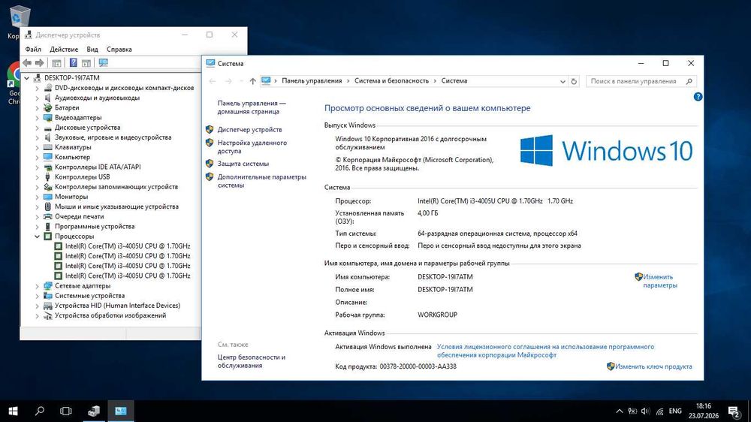Click the blue Help question-mark toolbar icon
Viewport: 751px width, 422px height.
click(x=74, y=63)
